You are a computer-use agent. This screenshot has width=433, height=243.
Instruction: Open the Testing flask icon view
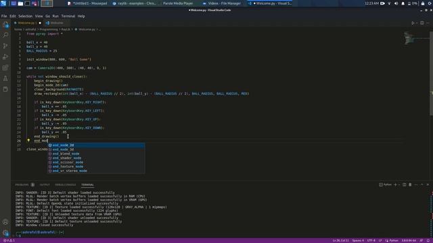coord(5,78)
